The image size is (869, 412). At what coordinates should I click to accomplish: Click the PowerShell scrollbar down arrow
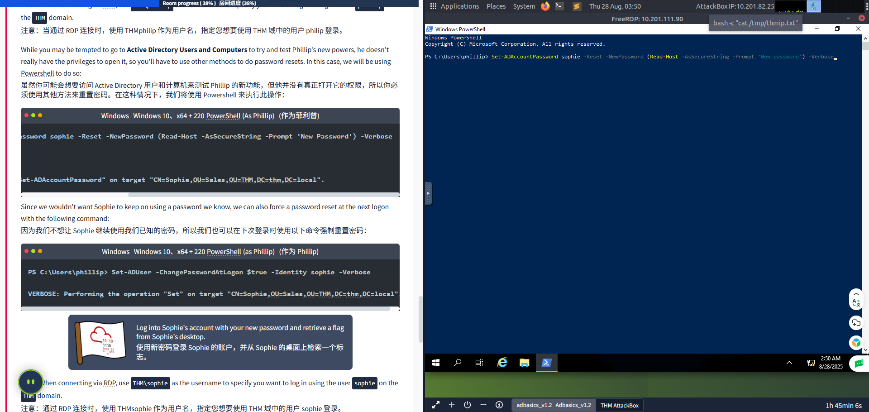click(865, 350)
